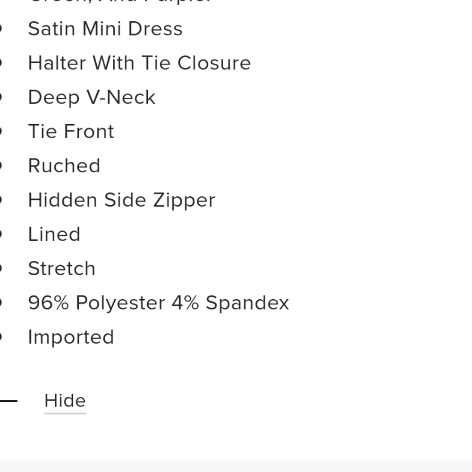Click the bullet point before "Satin Mini Dress"
The width and height of the screenshot is (472, 472).
[x=1, y=29]
